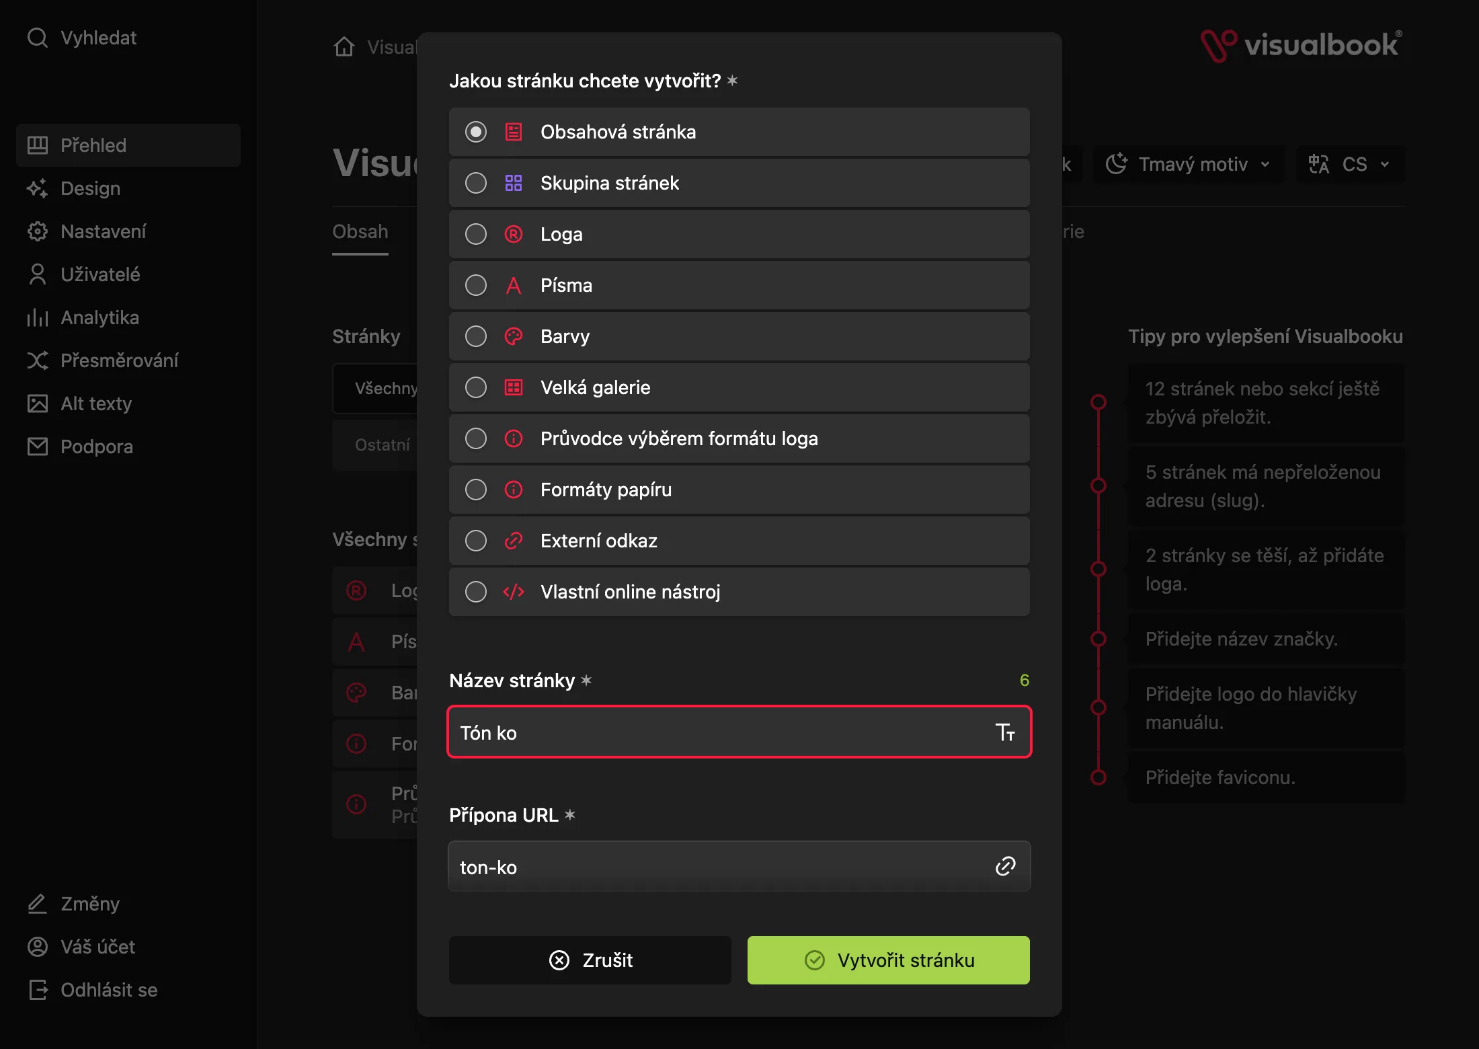Click the Zrušit cancel button
Image resolution: width=1479 pixels, height=1049 pixels.
pos(590,960)
